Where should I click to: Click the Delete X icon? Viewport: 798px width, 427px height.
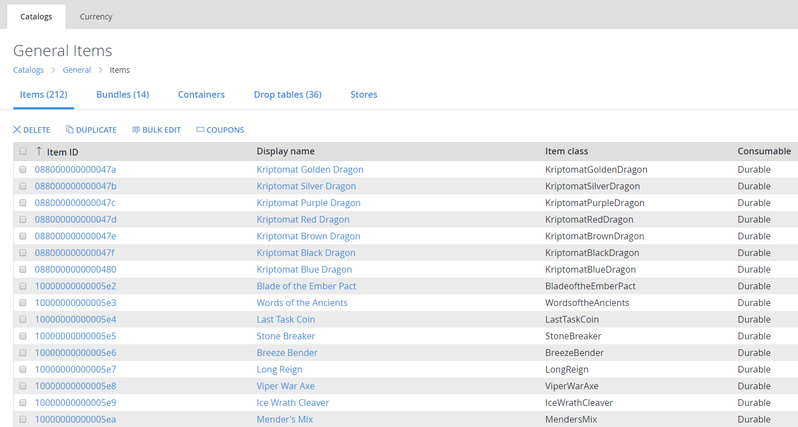pyautogui.click(x=17, y=130)
